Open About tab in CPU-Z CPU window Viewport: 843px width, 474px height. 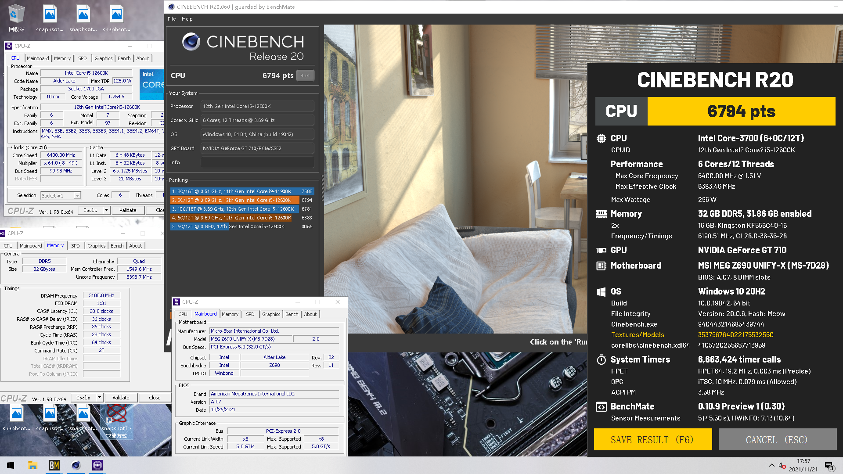143,58
